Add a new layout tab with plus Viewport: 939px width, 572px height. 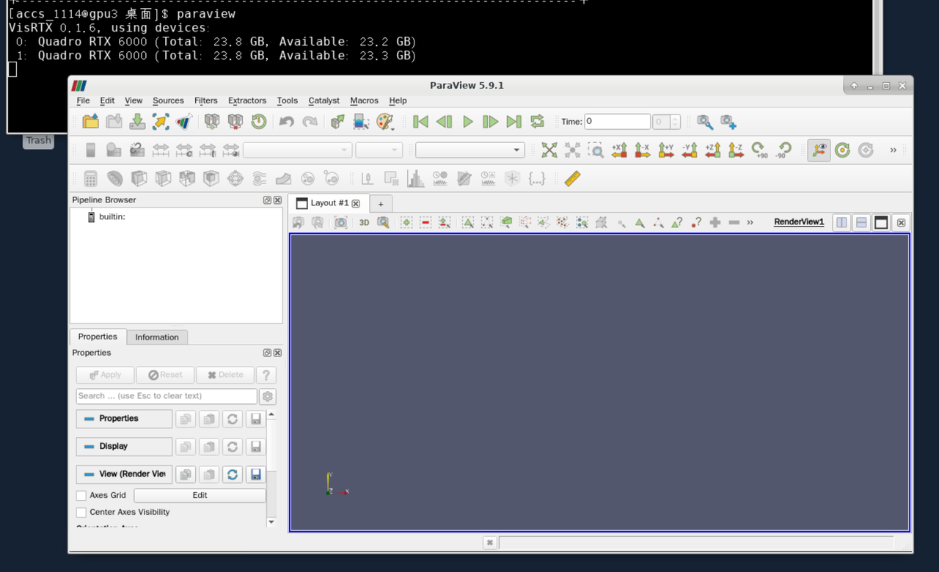(380, 204)
